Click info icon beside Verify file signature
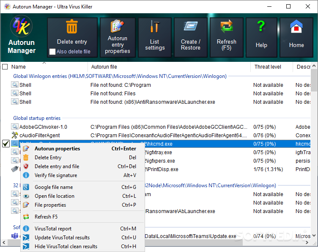This screenshot has height=252, width=318. pyautogui.click(x=26, y=175)
